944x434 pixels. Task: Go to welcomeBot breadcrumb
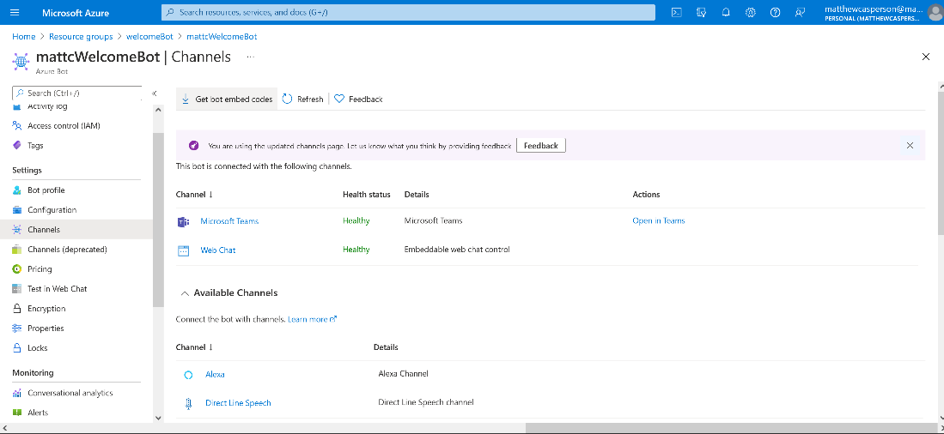(x=150, y=37)
